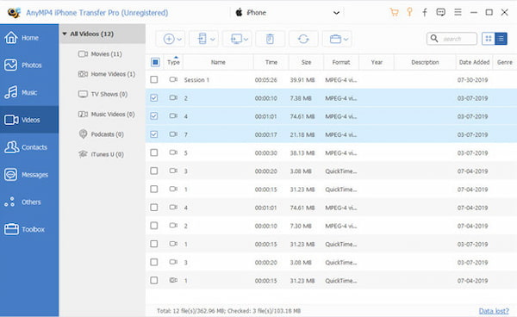Open the feedback chat bubble icon
This screenshot has height=317, width=517.
(441, 13)
